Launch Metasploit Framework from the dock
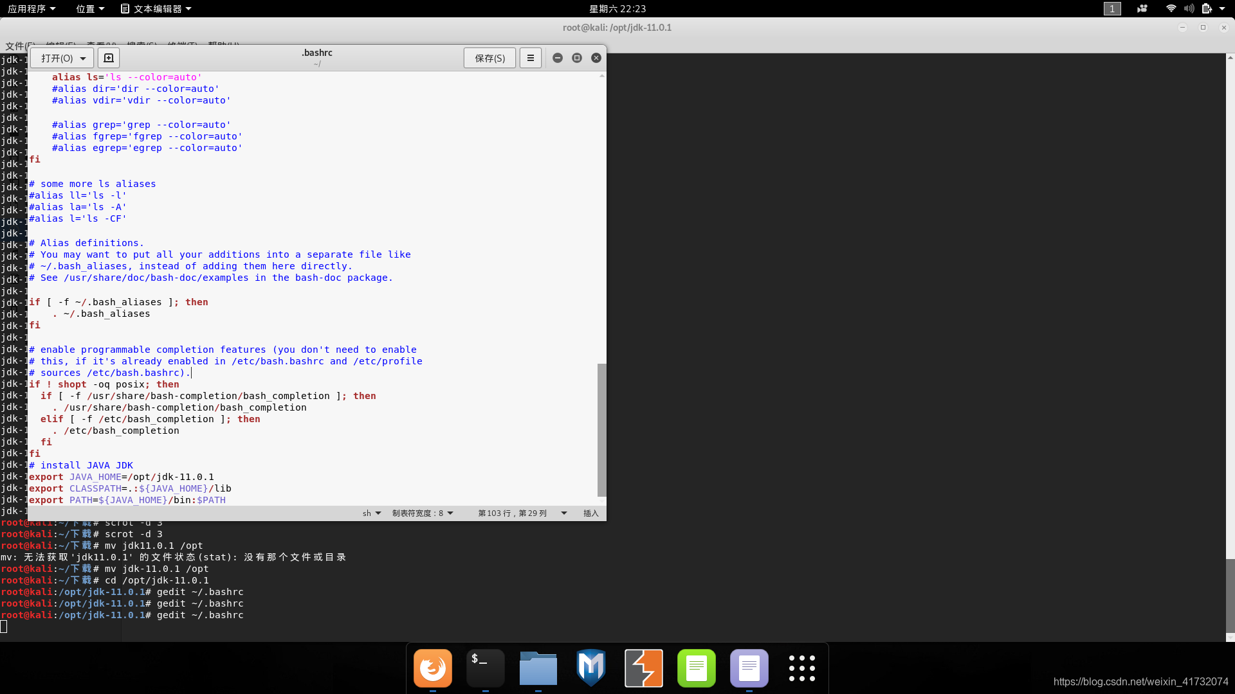 591,668
